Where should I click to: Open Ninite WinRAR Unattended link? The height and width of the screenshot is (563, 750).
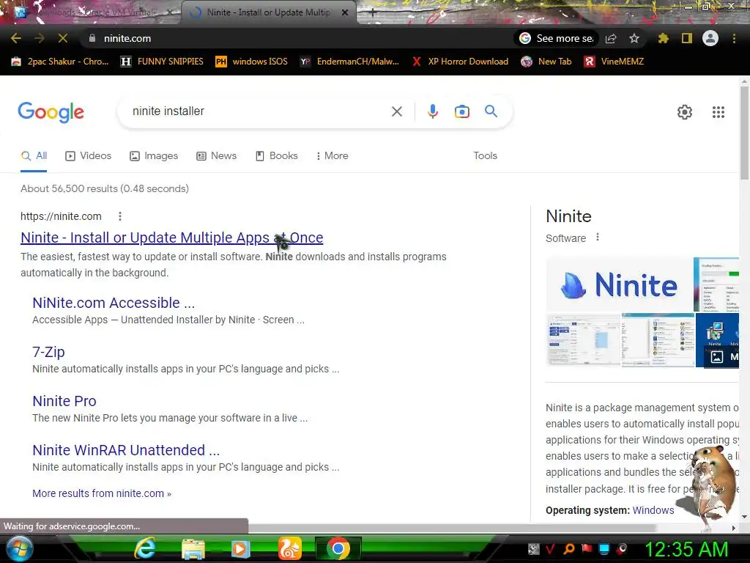click(126, 450)
